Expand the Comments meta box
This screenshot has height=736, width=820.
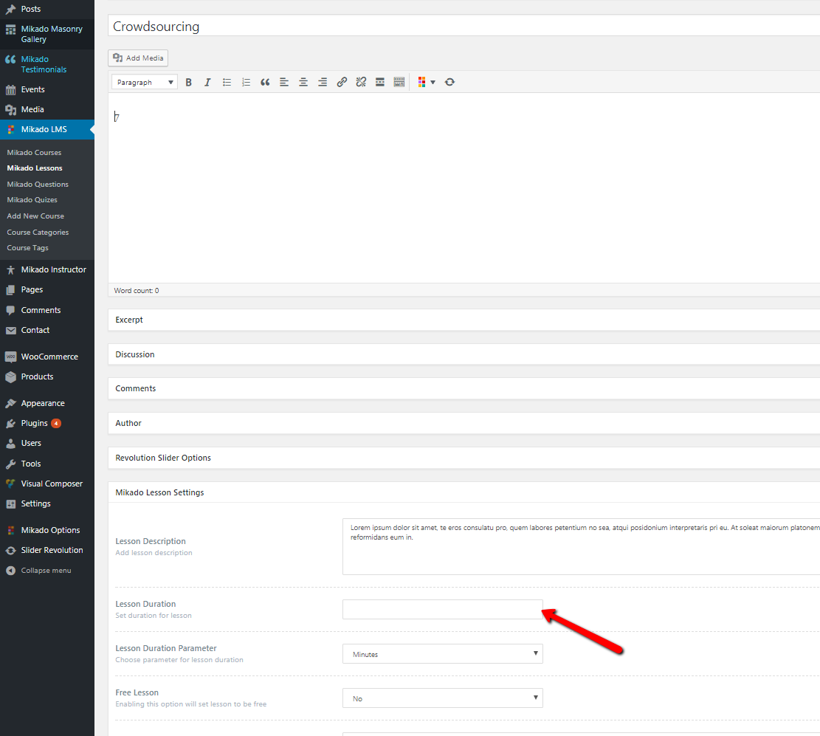464,388
